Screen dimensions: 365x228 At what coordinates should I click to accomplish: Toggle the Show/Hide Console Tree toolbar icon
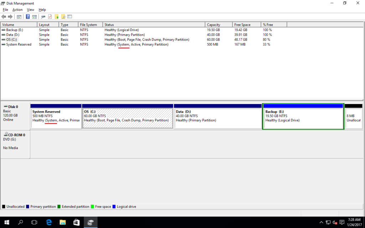coord(20,16)
